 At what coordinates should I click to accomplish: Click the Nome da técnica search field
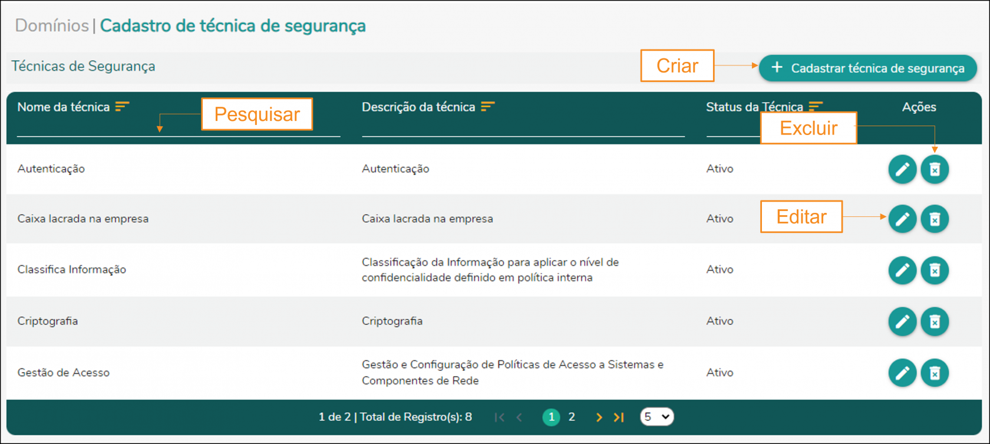(x=179, y=127)
